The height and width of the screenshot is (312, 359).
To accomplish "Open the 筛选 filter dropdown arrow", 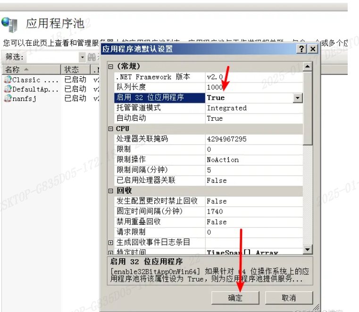I will [82, 57].
